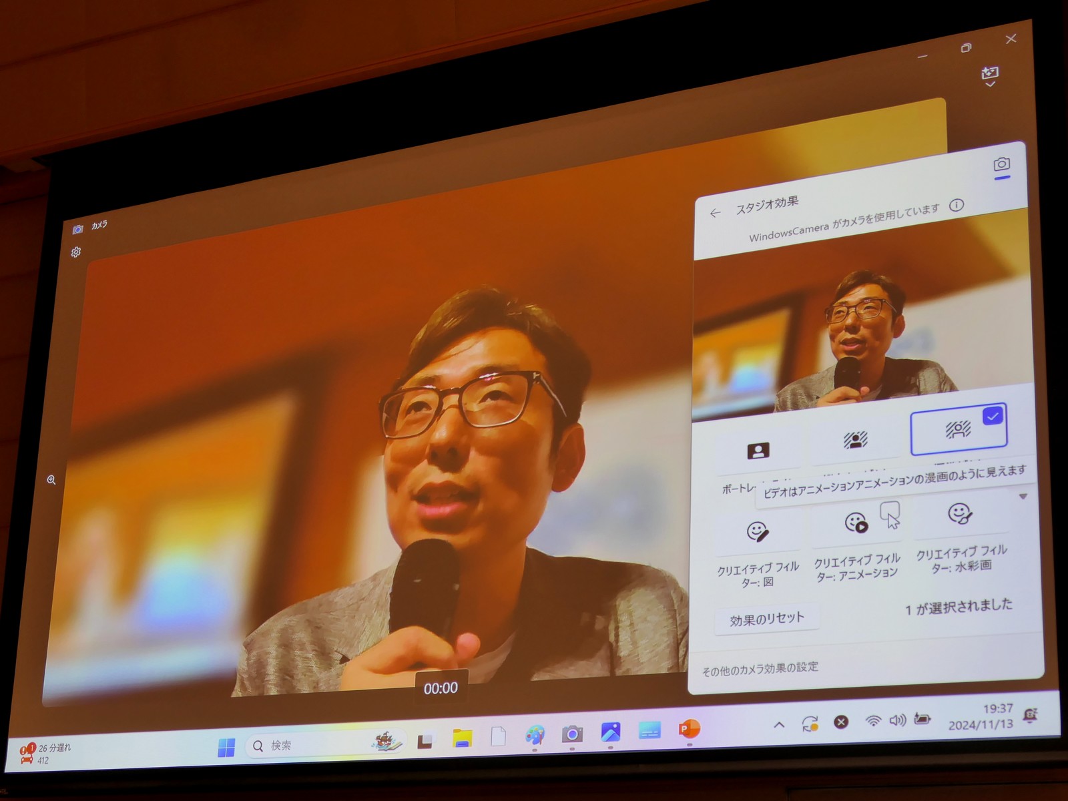Image resolution: width=1068 pixels, height=801 pixels.
Task: Click the カメラ title text
Action: pos(99,226)
